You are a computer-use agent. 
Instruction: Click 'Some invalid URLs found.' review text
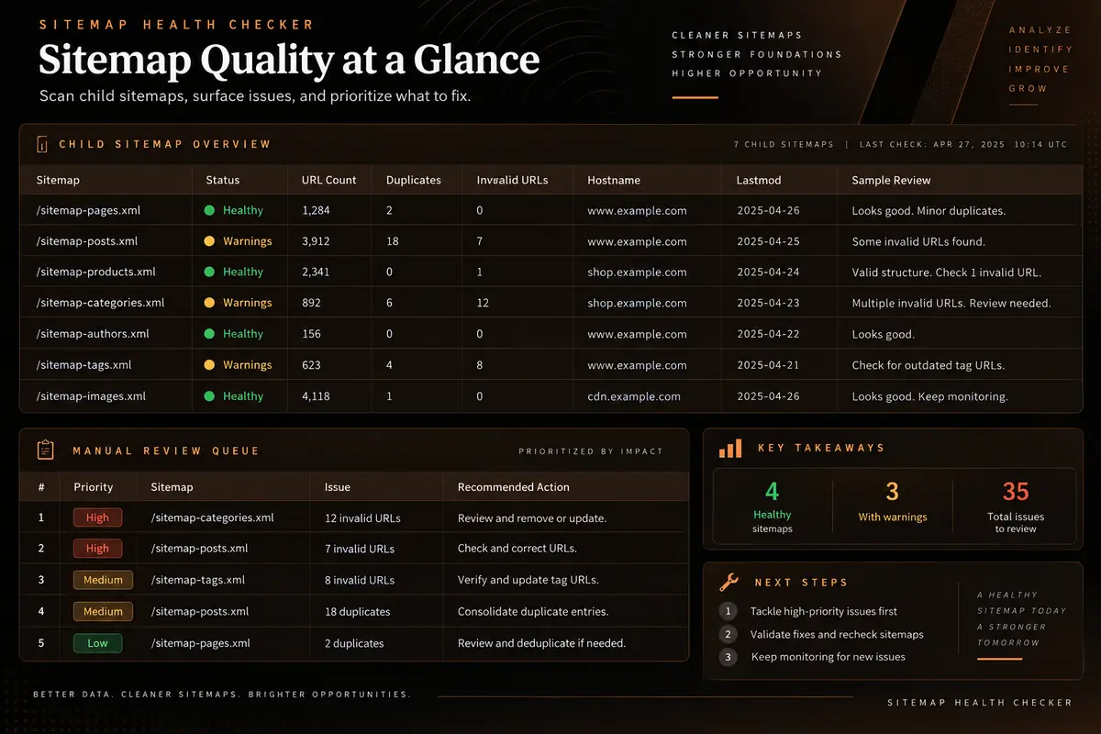pyautogui.click(x=918, y=241)
